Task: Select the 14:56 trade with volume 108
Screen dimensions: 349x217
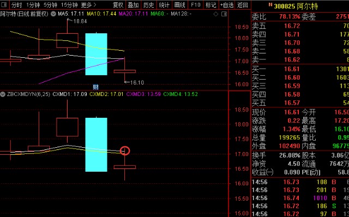Action: click(300, 182)
